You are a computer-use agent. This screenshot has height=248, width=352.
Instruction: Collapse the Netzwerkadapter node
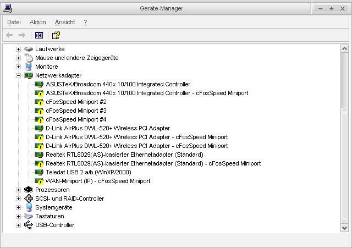pyautogui.click(x=18, y=76)
